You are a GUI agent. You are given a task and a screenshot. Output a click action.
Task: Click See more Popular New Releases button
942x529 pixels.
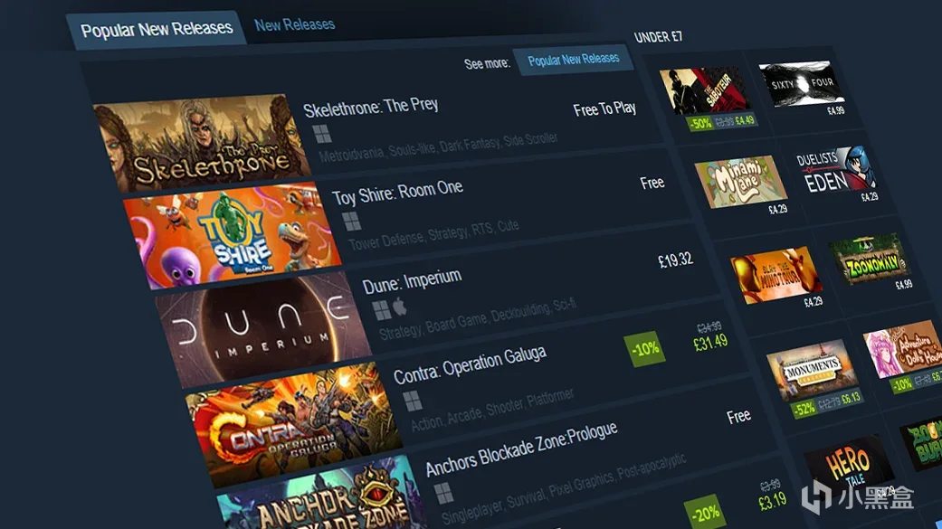pyautogui.click(x=573, y=60)
